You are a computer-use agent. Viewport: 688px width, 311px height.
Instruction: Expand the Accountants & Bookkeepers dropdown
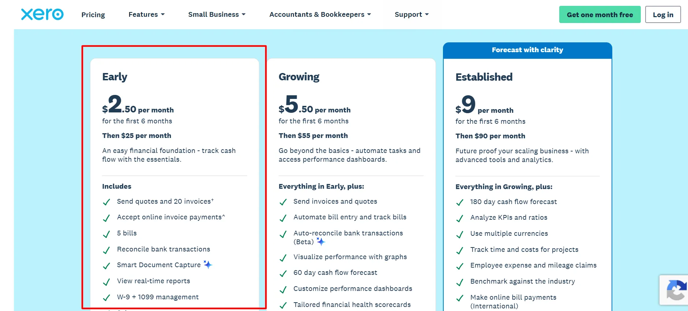(x=320, y=15)
